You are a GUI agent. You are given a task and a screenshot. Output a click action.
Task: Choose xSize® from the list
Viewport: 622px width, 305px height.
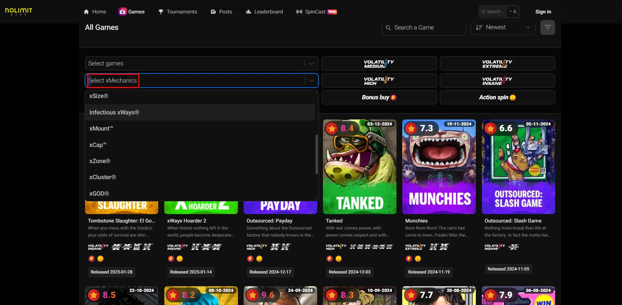coord(200,96)
